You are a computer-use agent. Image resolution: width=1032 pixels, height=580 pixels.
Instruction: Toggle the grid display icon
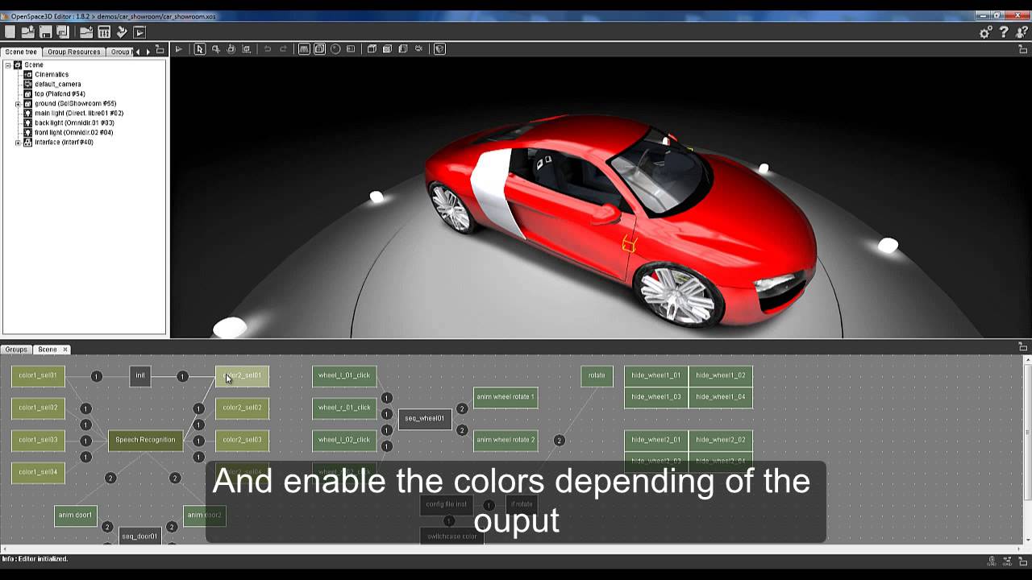[304, 49]
